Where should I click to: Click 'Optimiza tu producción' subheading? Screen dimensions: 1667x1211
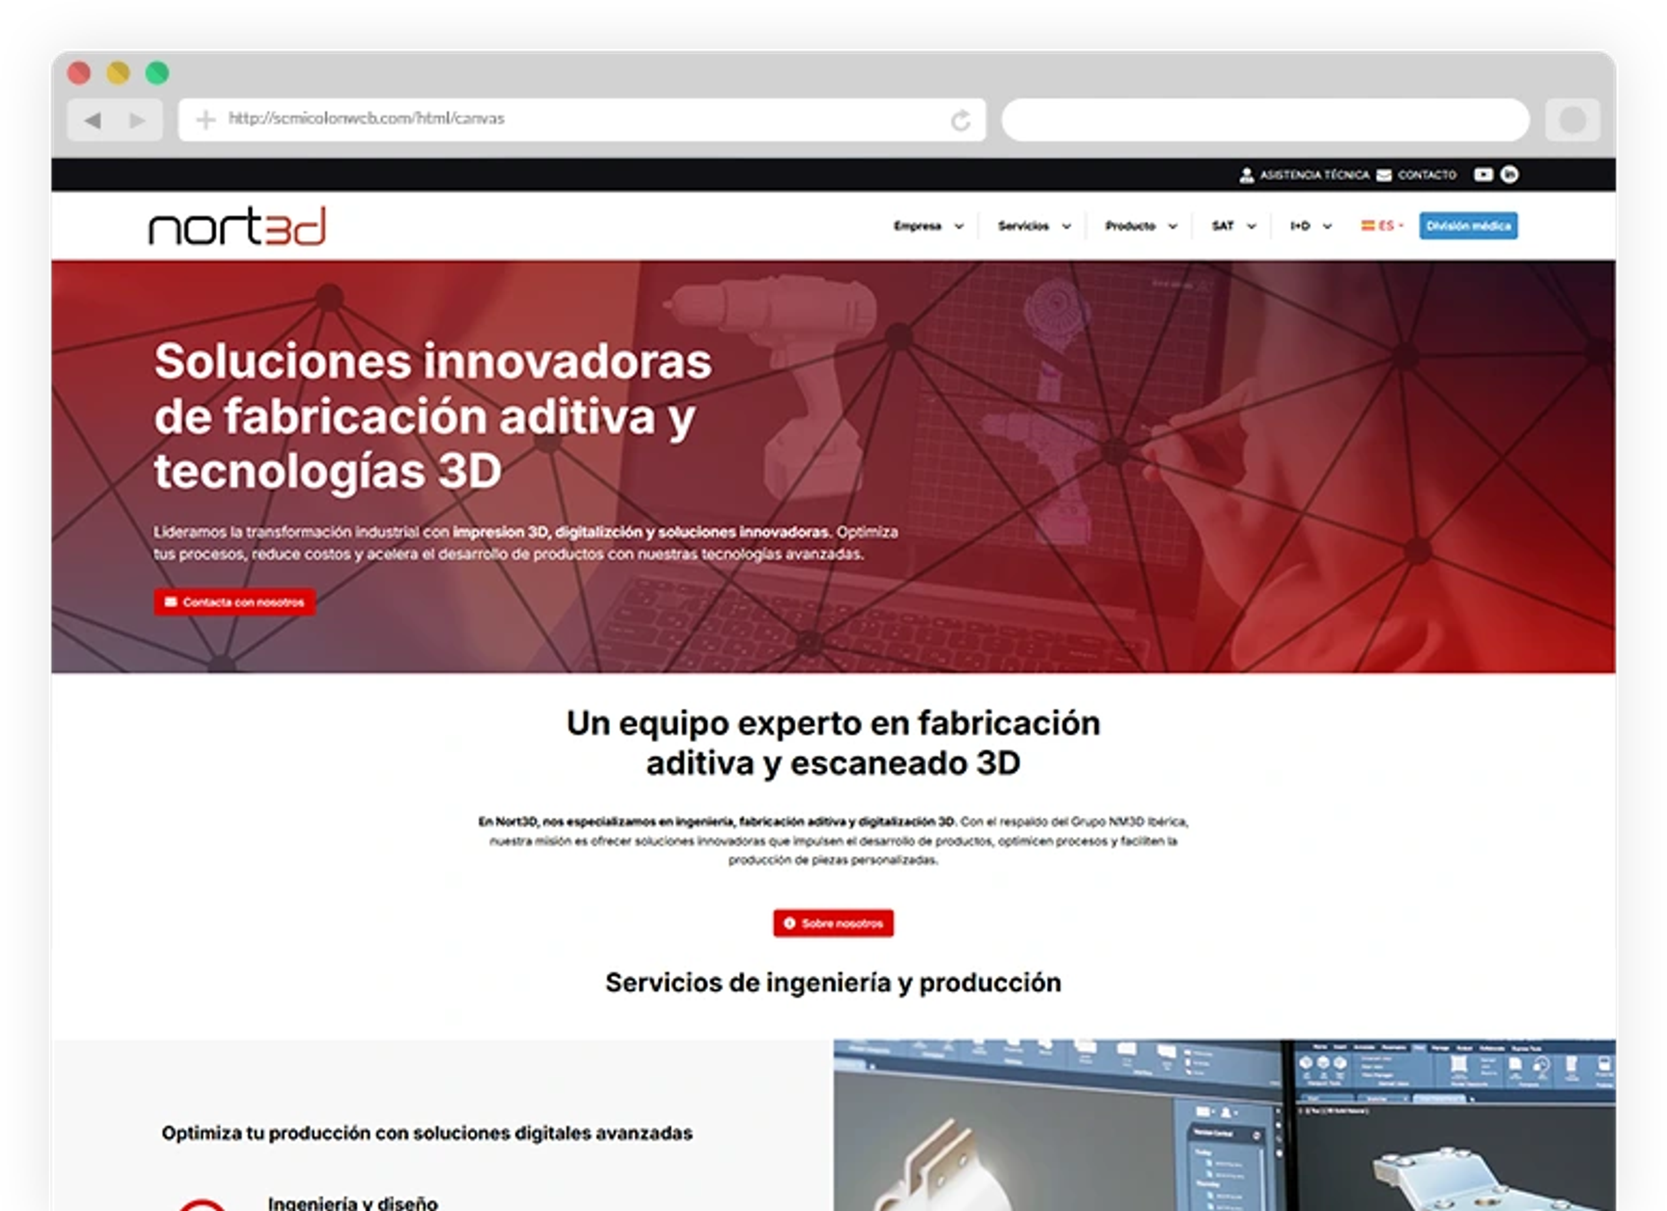427,1133
